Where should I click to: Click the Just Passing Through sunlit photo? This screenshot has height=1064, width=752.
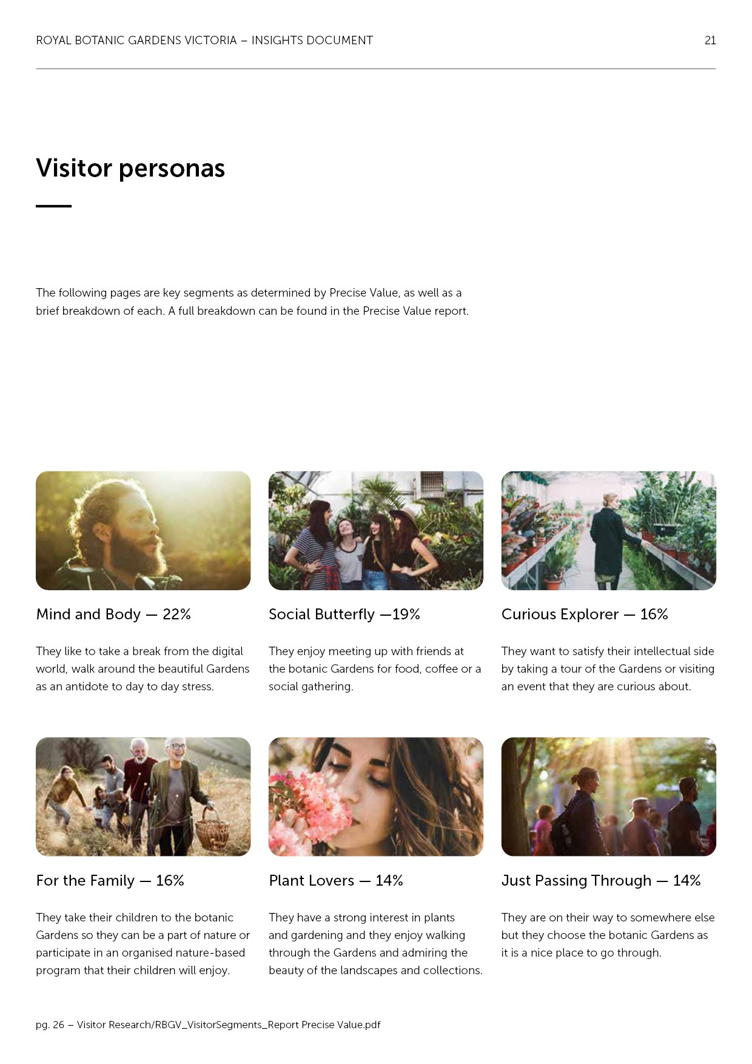tap(608, 796)
